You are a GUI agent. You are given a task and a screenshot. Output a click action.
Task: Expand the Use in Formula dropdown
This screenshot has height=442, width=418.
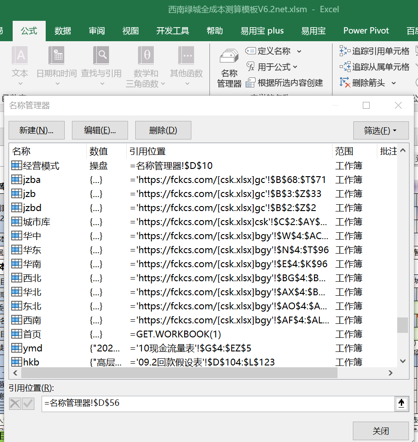coord(295,67)
